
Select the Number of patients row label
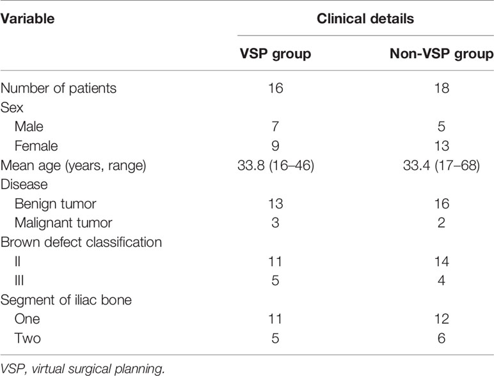pos(59,88)
